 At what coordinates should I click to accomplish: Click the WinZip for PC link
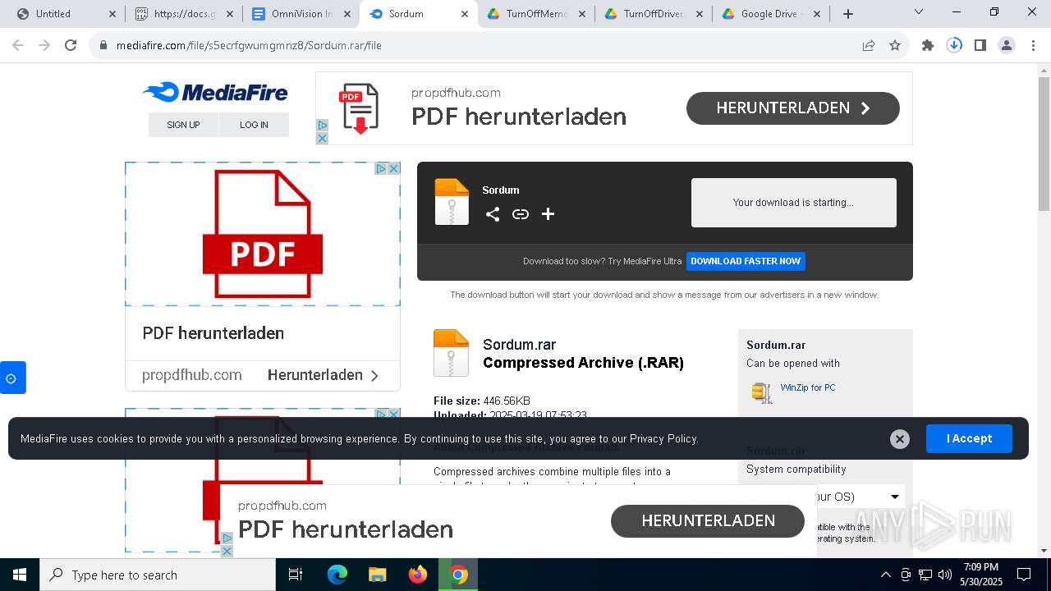[808, 387]
